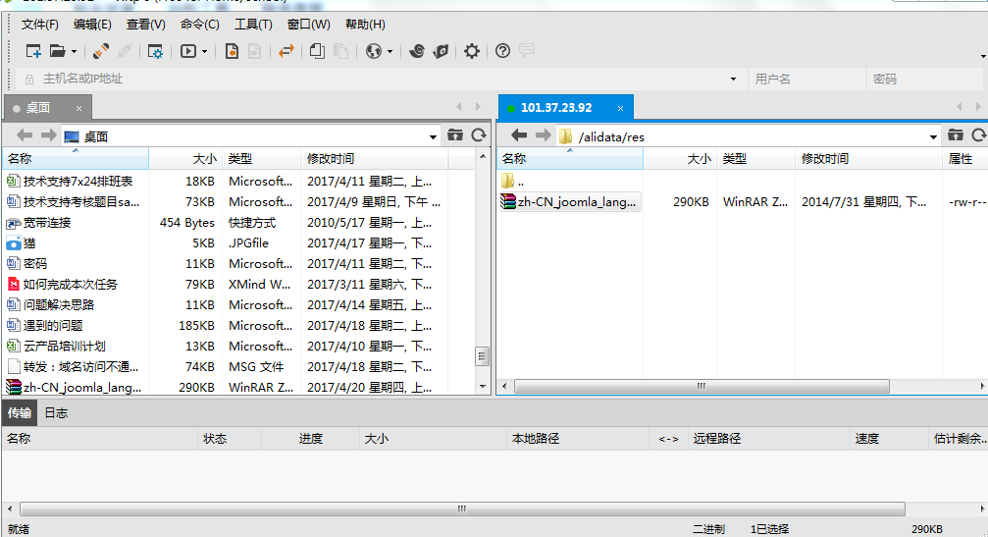Open the 窗口(W) menu
This screenshot has height=537, width=988.
309,25
